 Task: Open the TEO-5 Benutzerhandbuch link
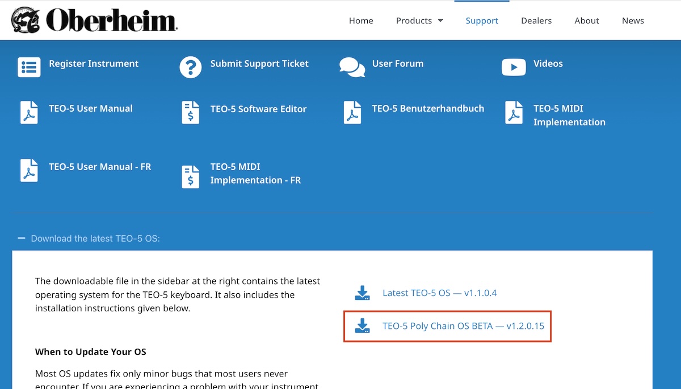(x=428, y=108)
